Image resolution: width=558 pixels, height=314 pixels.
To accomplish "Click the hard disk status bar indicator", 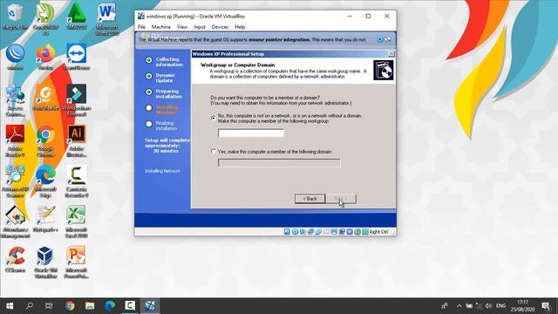I will (x=287, y=232).
